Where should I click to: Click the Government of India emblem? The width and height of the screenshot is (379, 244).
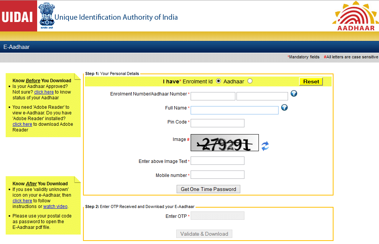point(46,16)
